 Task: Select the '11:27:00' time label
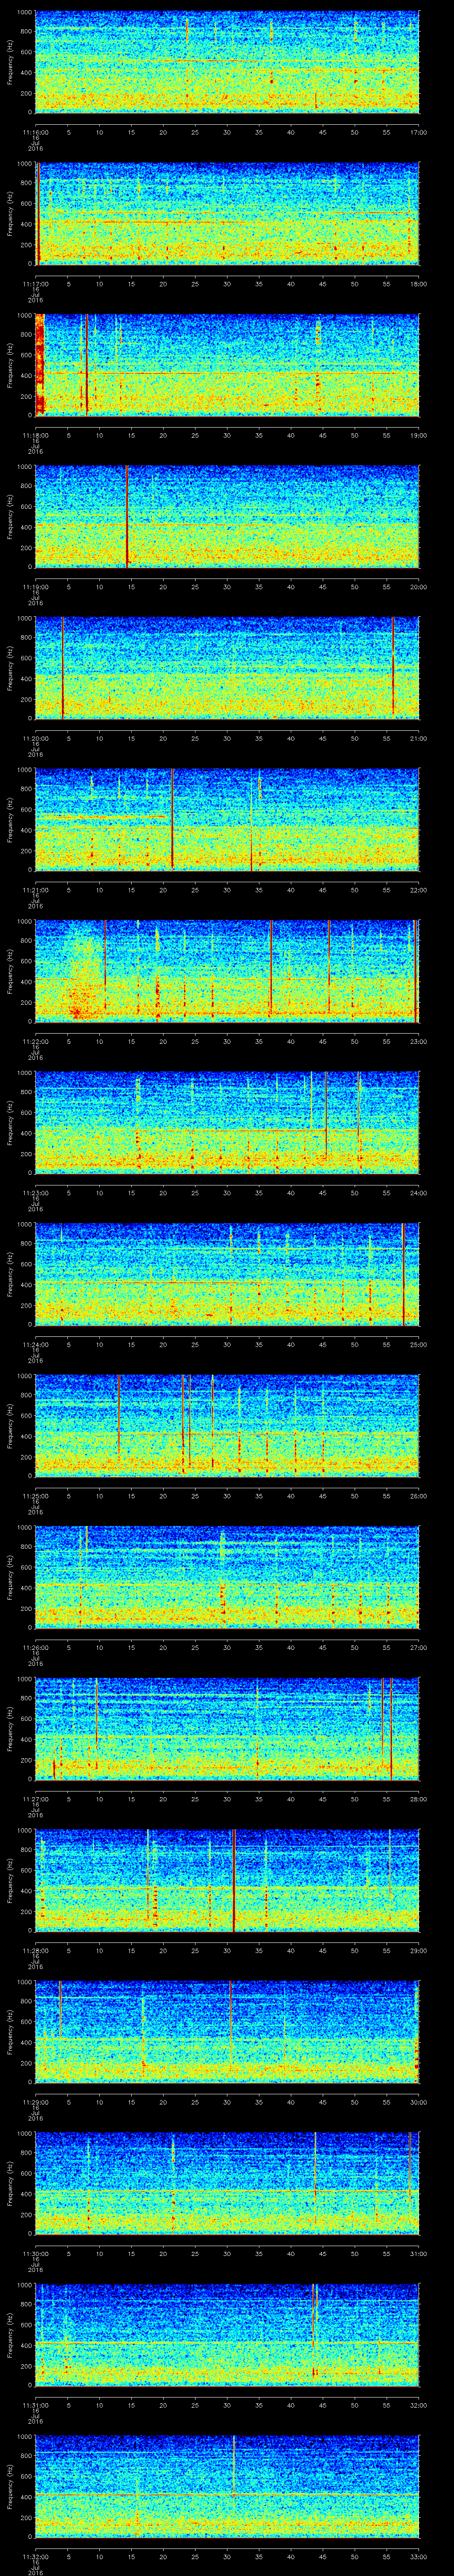35,1798
